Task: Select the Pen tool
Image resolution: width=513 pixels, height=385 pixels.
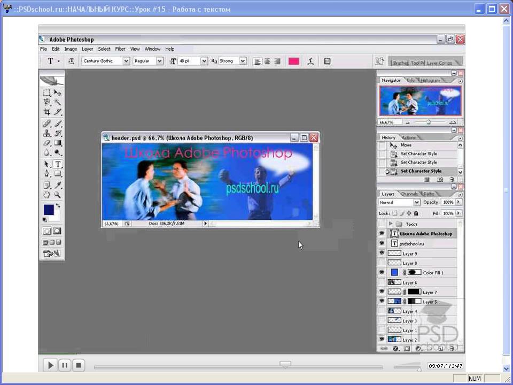Action: coord(47,173)
